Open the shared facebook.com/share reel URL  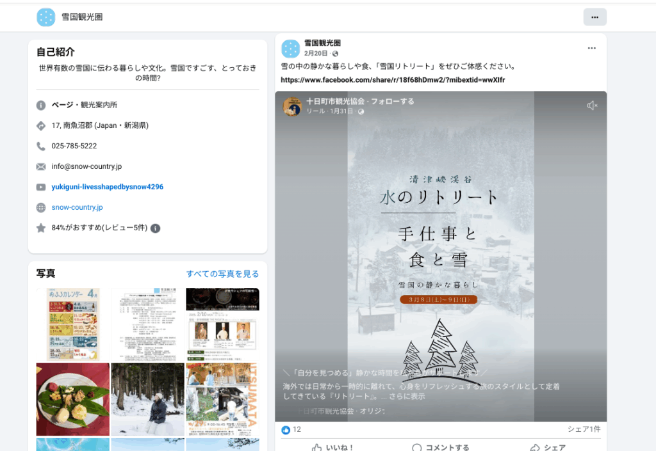[x=393, y=80]
